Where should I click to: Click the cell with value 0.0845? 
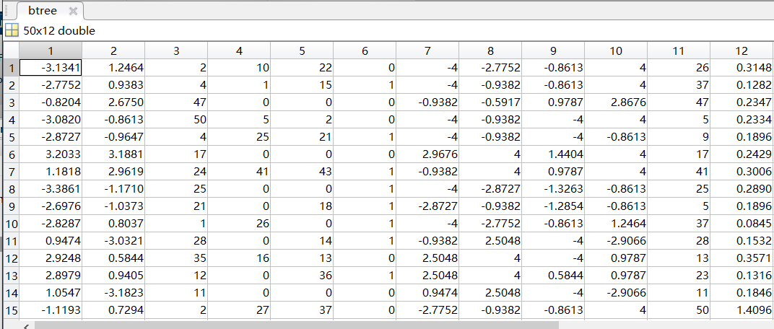pos(742,224)
